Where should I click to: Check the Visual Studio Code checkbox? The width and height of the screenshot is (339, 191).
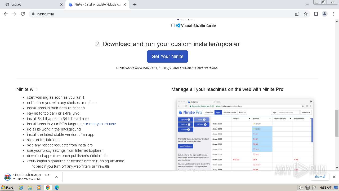pos(173,25)
